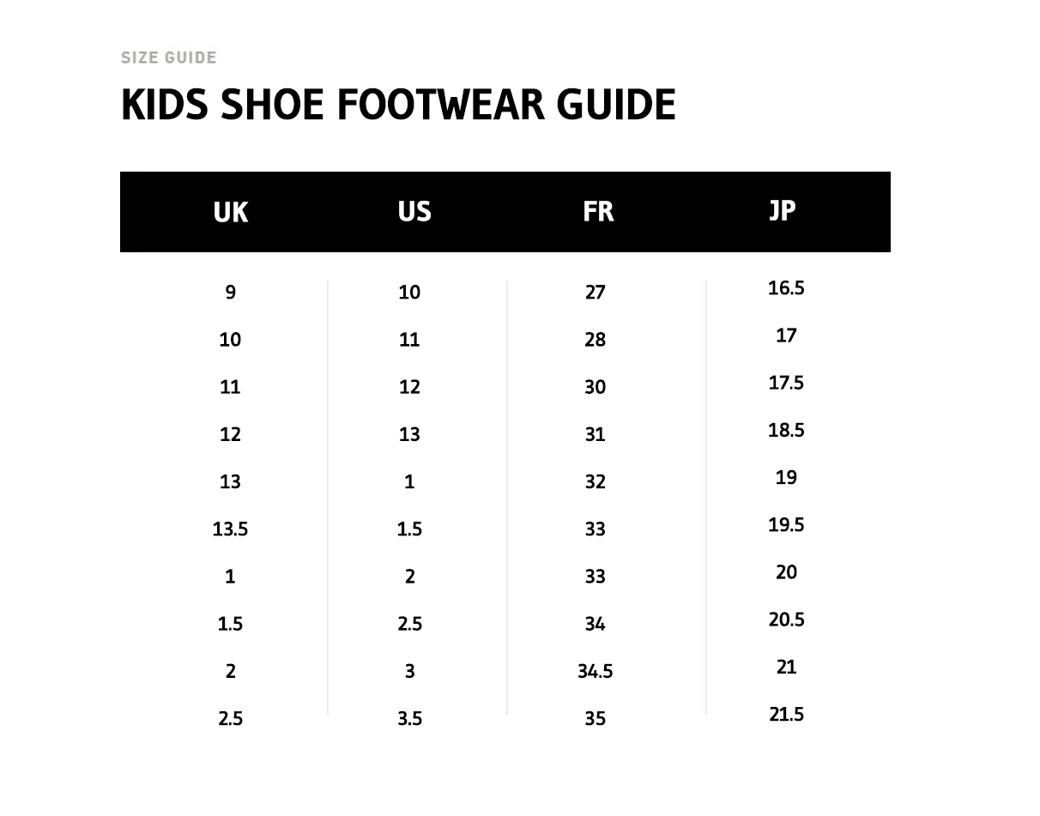This screenshot has width=1040, height=816.
Task: Select JP size 18.5 cell
Action: point(786,430)
